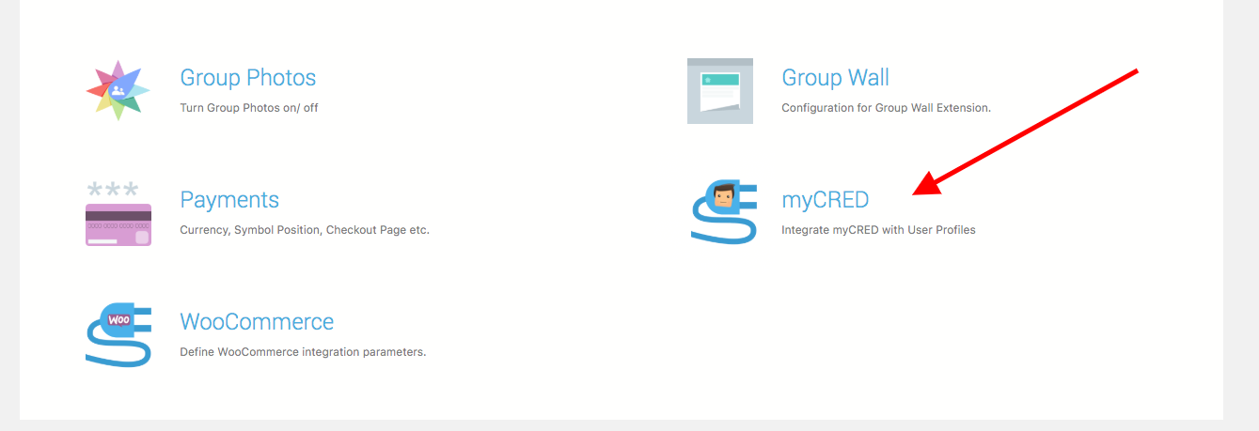The image size is (1259, 431).
Task: Click the colorful star Group Photos icon
Action: pyautogui.click(x=118, y=90)
